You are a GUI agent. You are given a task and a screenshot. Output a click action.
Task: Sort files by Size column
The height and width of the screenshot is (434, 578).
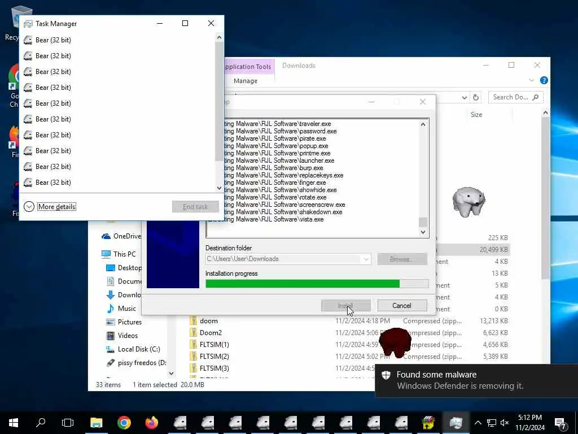coord(476,115)
